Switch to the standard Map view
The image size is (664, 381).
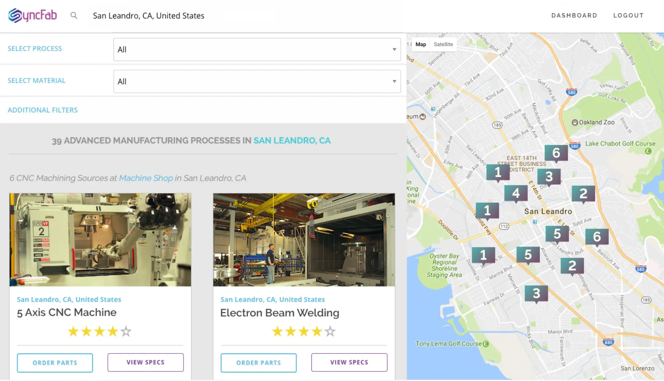(x=420, y=44)
